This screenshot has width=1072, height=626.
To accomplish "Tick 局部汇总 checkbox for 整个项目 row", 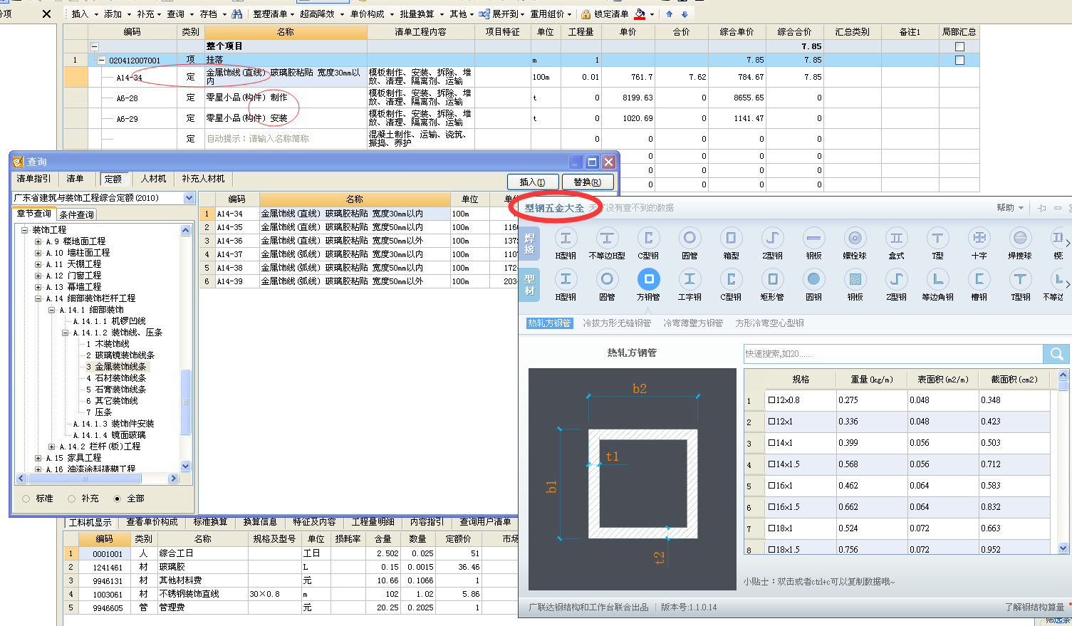I will 959,46.
